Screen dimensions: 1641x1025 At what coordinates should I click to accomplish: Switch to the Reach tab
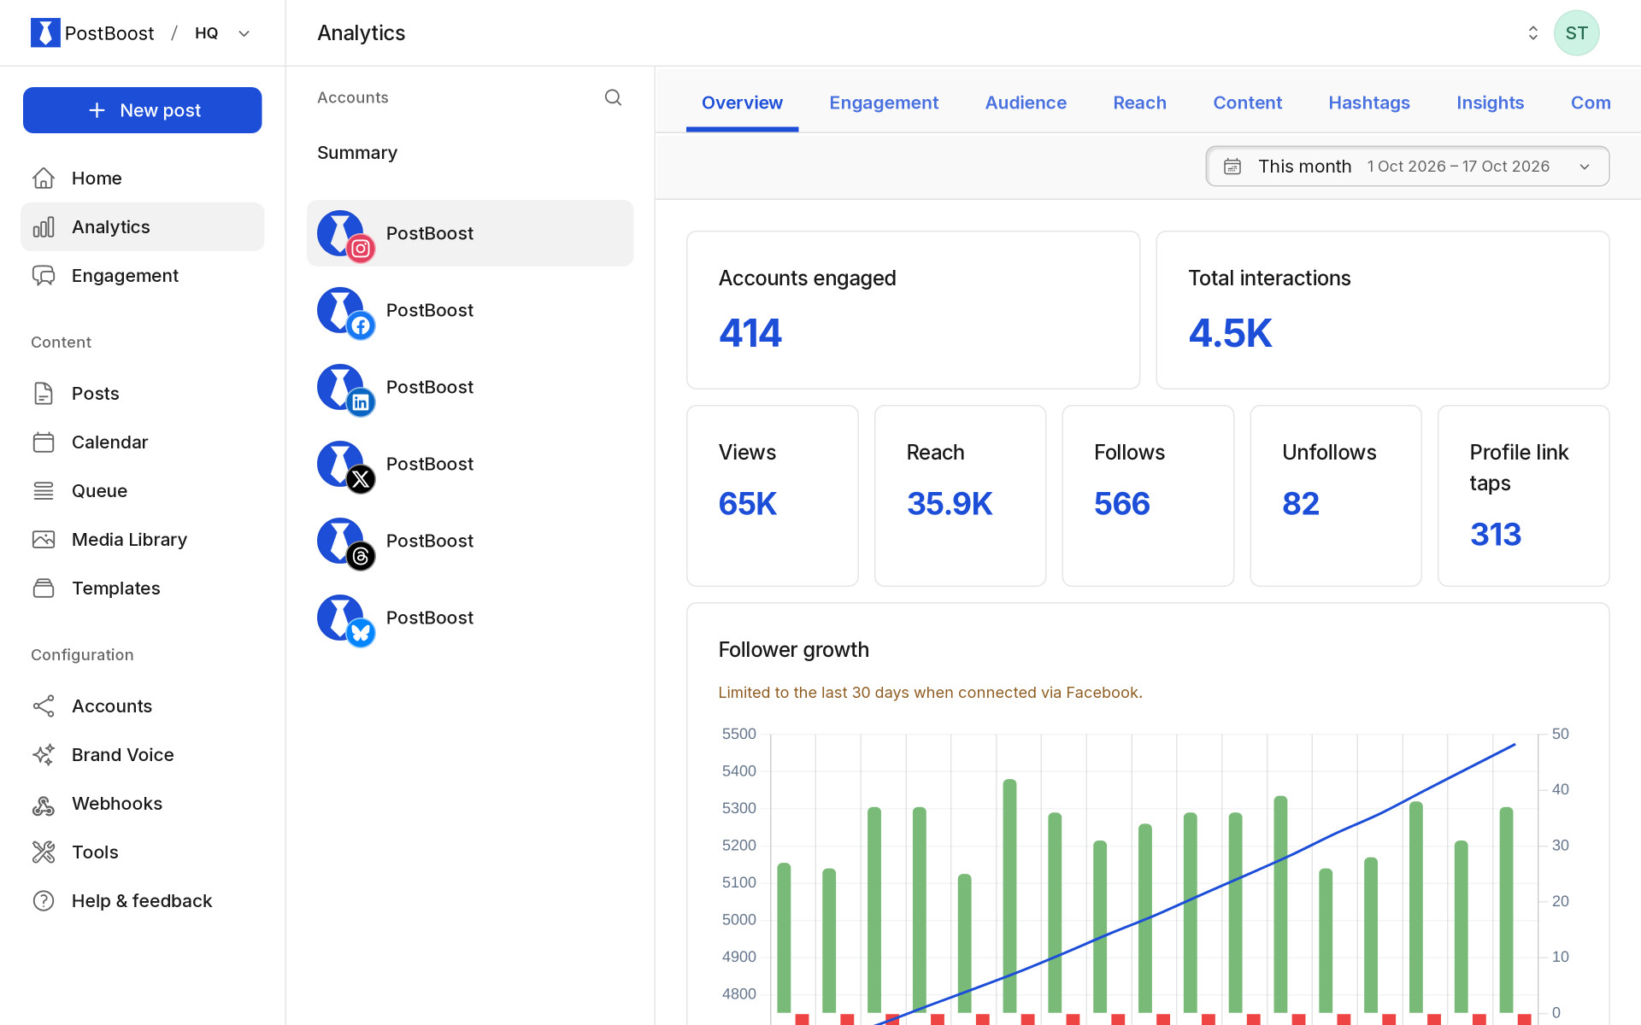(1139, 102)
